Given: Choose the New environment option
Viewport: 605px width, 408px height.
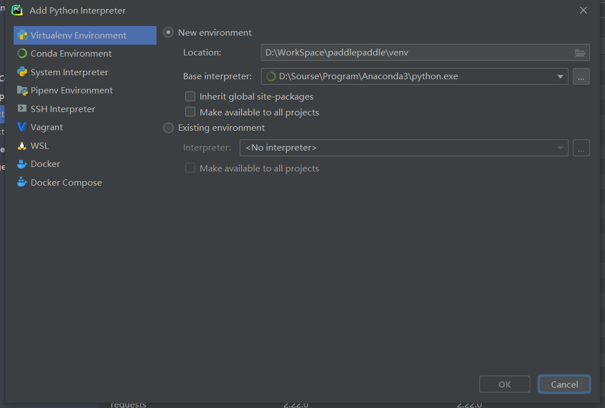Looking at the screenshot, I should coord(168,32).
